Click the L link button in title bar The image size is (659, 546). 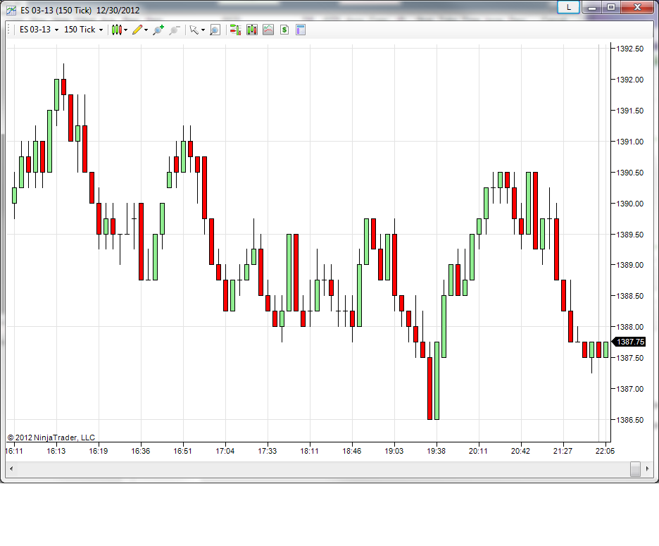pos(569,7)
